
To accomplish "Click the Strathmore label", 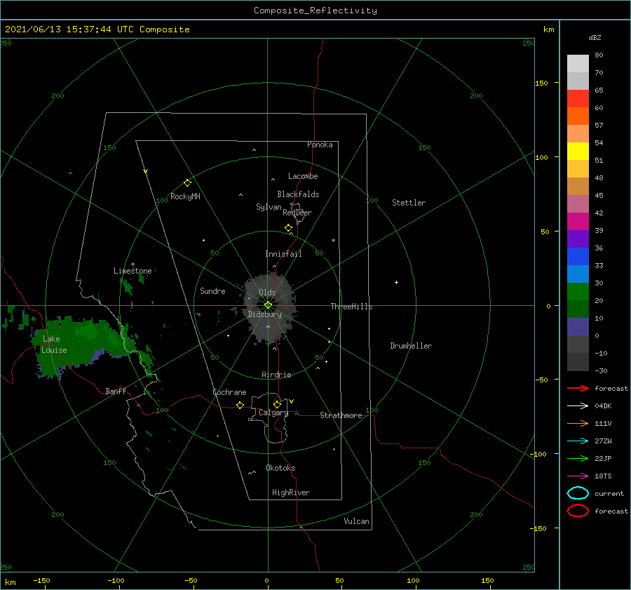I will [341, 415].
